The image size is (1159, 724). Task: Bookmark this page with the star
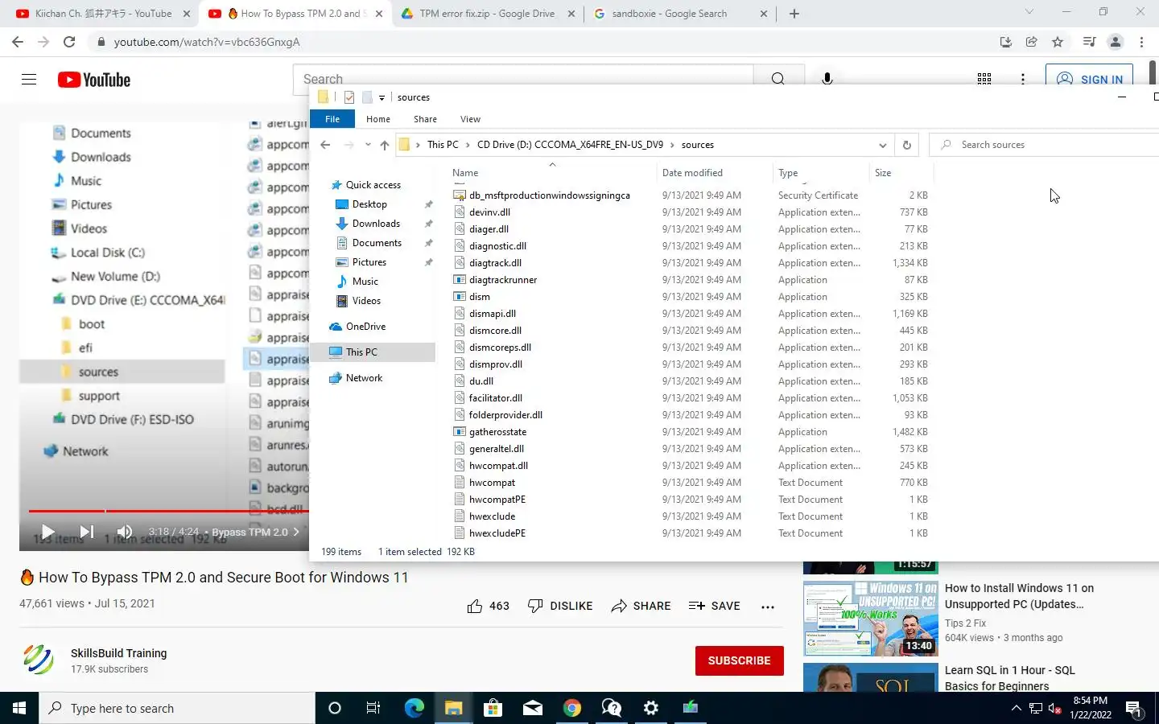point(1058,42)
